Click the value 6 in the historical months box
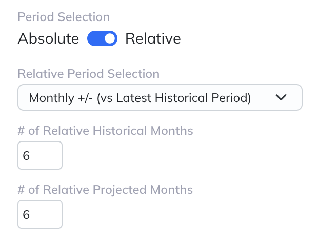The height and width of the screenshot is (244, 318). [27, 156]
